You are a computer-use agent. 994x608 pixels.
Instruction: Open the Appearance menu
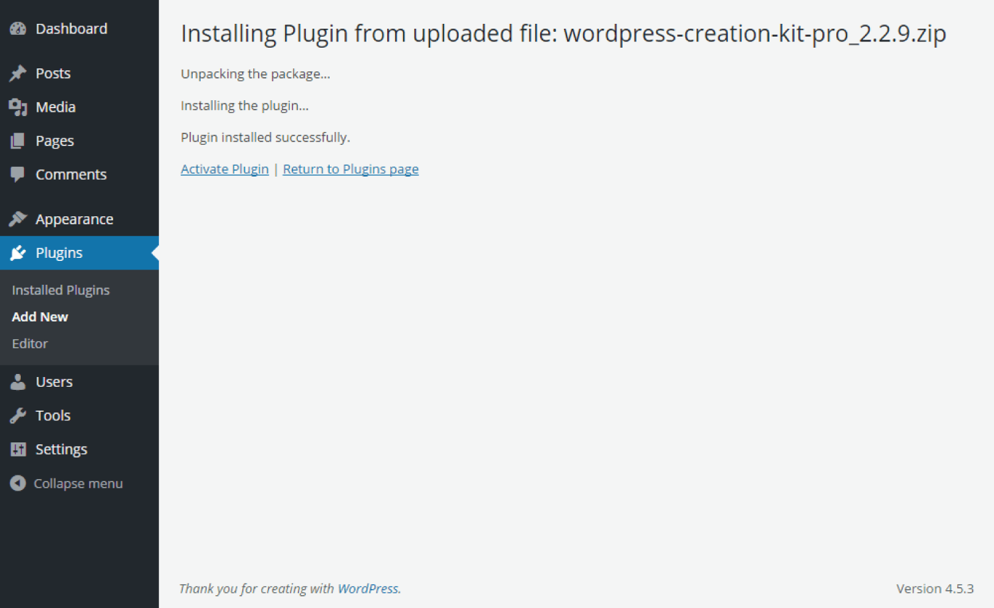pos(75,219)
